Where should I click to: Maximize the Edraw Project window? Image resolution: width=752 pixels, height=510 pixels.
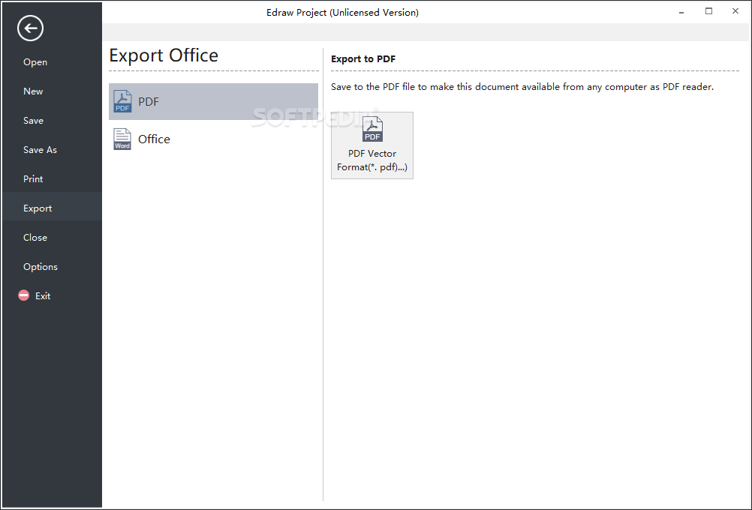(708, 11)
